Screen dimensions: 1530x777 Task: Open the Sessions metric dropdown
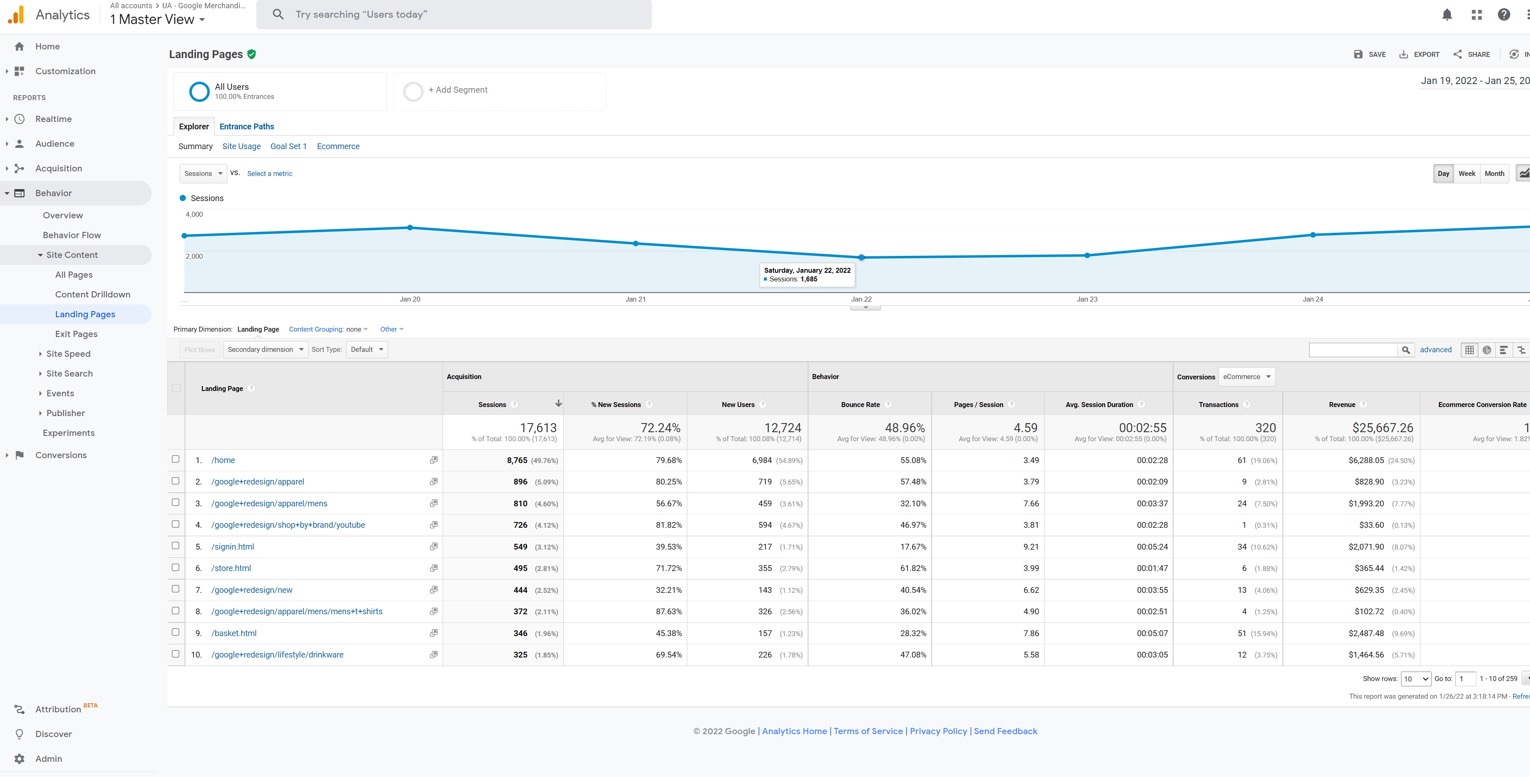[203, 173]
